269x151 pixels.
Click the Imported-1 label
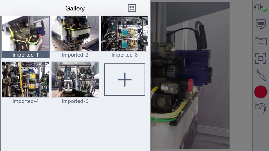(x=25, y=55)
